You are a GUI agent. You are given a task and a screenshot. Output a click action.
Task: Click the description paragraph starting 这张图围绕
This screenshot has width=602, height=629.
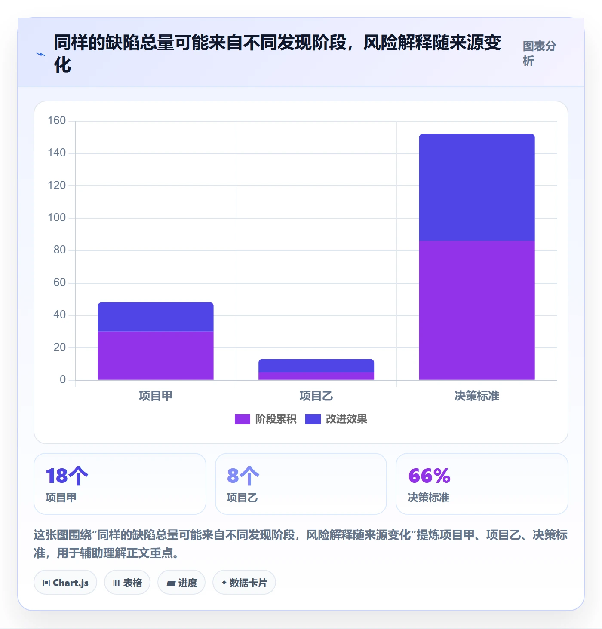301,544
